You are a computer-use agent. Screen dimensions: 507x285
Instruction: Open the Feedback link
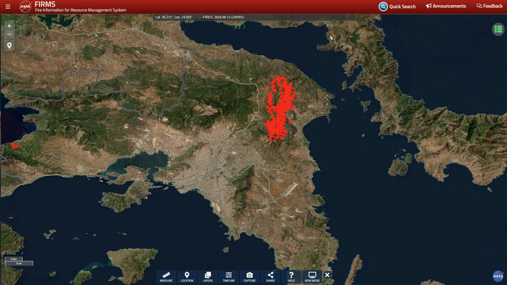489,6
